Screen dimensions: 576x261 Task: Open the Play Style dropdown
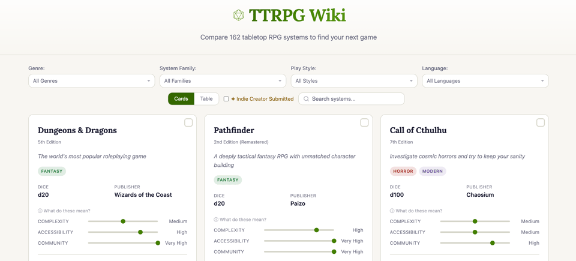353,81
